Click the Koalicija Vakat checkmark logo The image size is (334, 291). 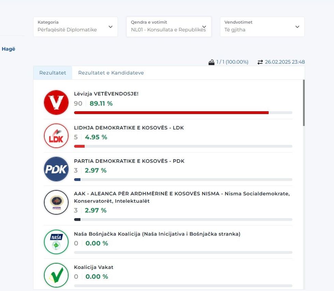(x=56, y=275)
